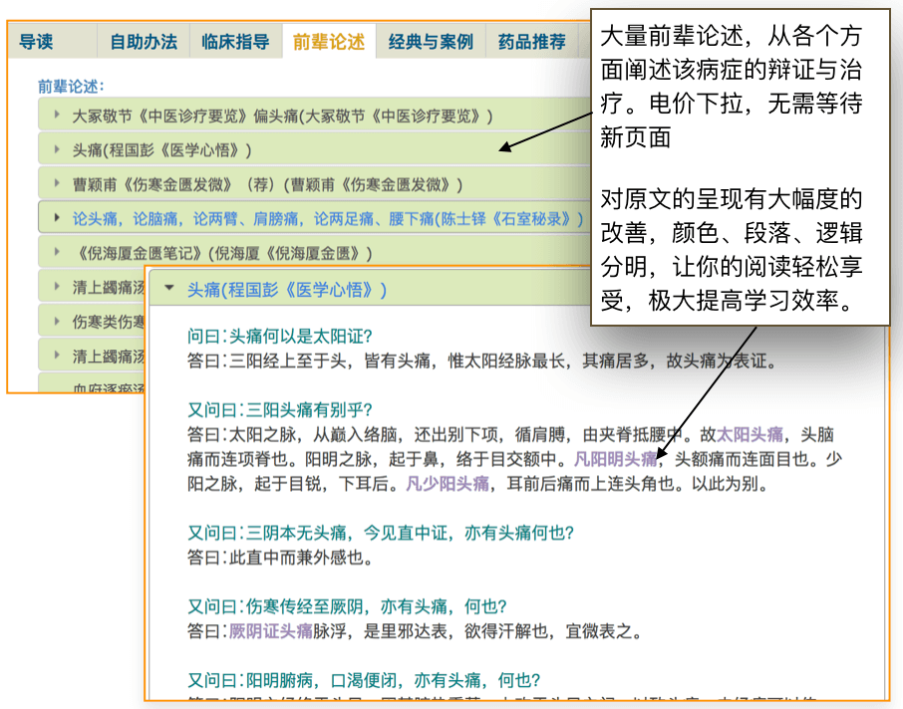Collapse the expanded 头痛(程国彭《医学心悟》) down arrow
Viewport: 903px width, 709px height.
coord(169,289)
